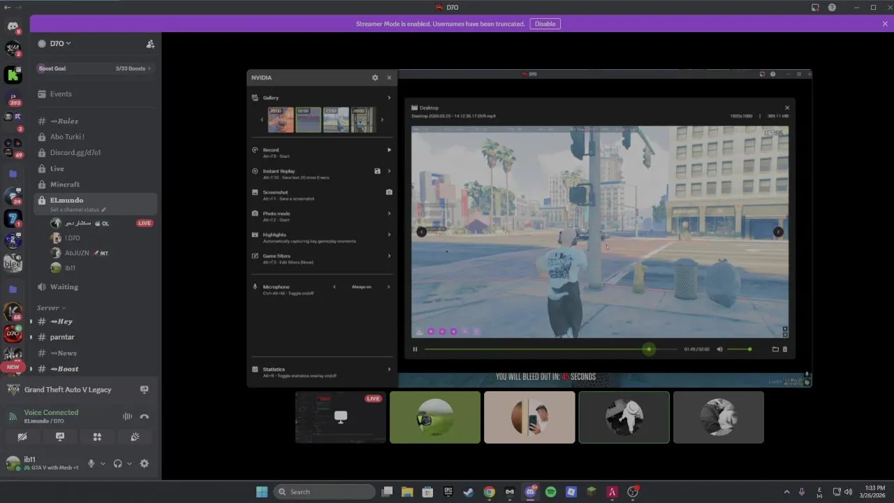Delete the video using trash icon
This screenshot has height=503, width=894.
coord(784,349)
